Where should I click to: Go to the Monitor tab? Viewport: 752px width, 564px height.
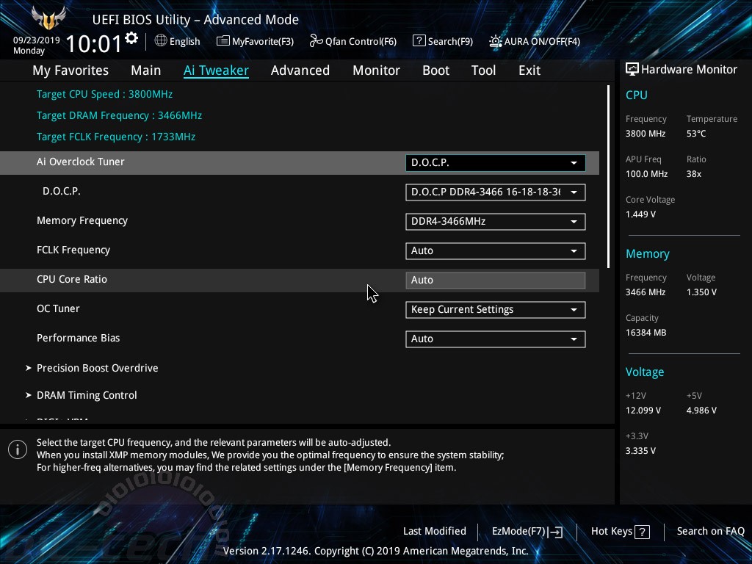pos(376,70)
